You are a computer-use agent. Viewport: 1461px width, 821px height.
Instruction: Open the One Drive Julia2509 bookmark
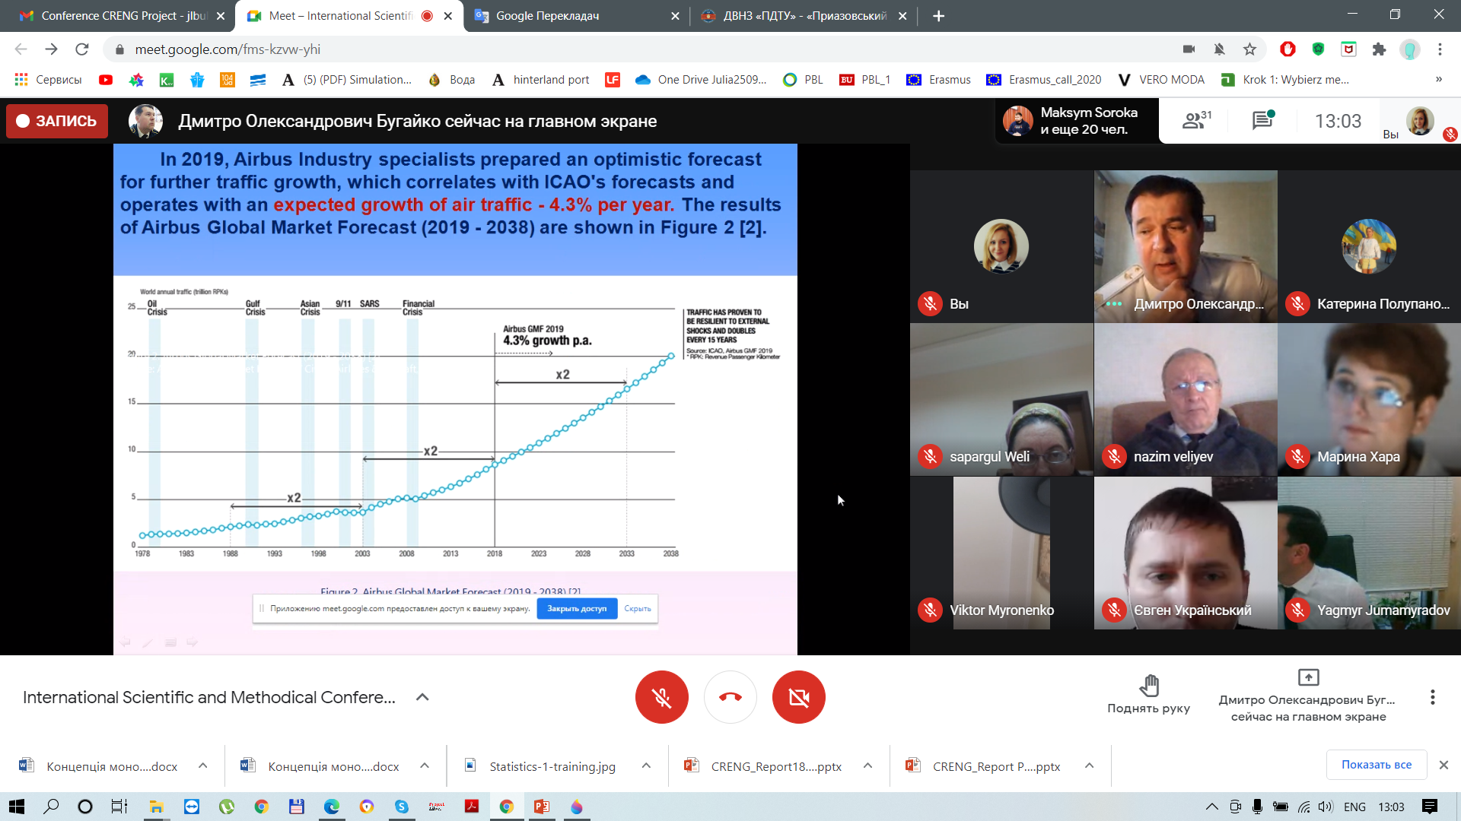click(701, 80)
